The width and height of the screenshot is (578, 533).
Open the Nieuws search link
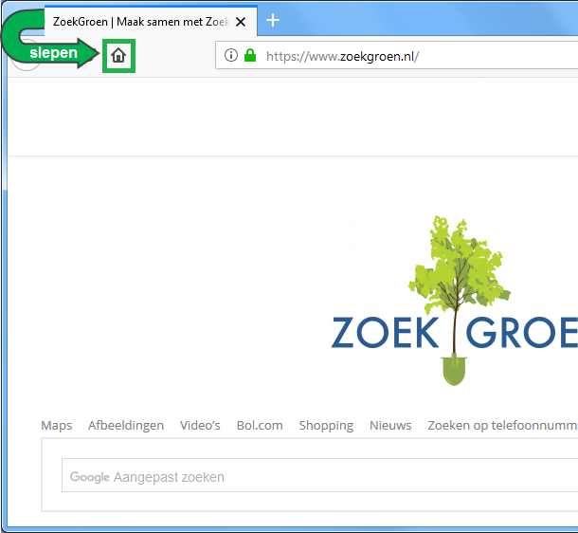click(390, 425)
